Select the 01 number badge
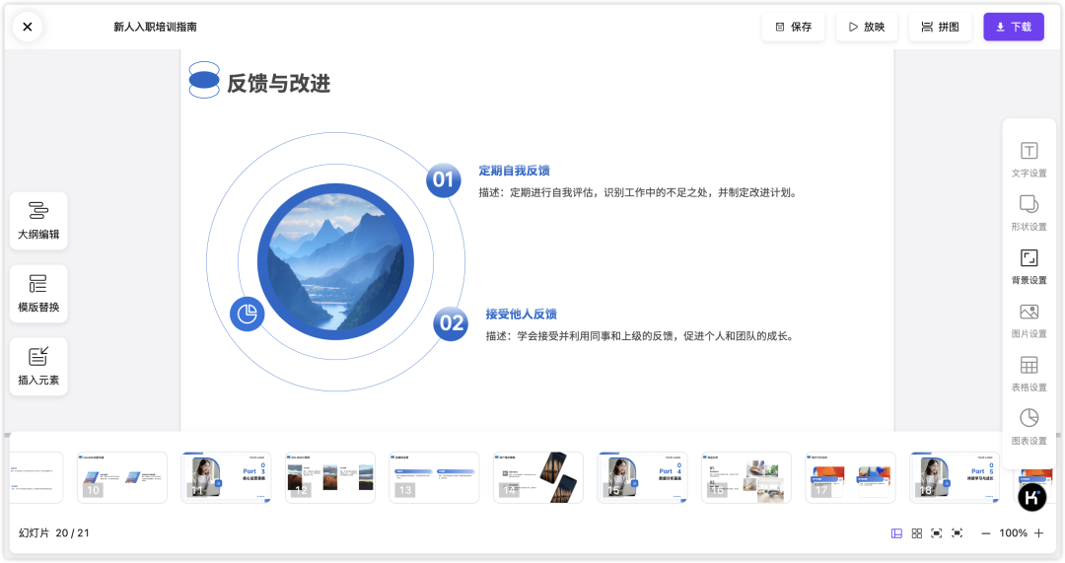This screenshot has height=563, width=1065. point(444,180)
